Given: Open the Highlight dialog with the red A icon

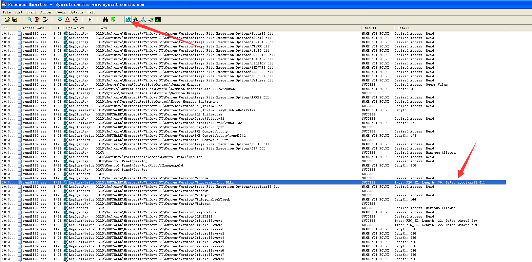Looking at the screenshot, I should click(68, 20).
